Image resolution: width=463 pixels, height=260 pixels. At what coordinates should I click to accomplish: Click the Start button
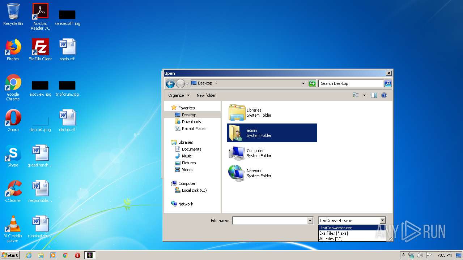click(x=10, y=255)
